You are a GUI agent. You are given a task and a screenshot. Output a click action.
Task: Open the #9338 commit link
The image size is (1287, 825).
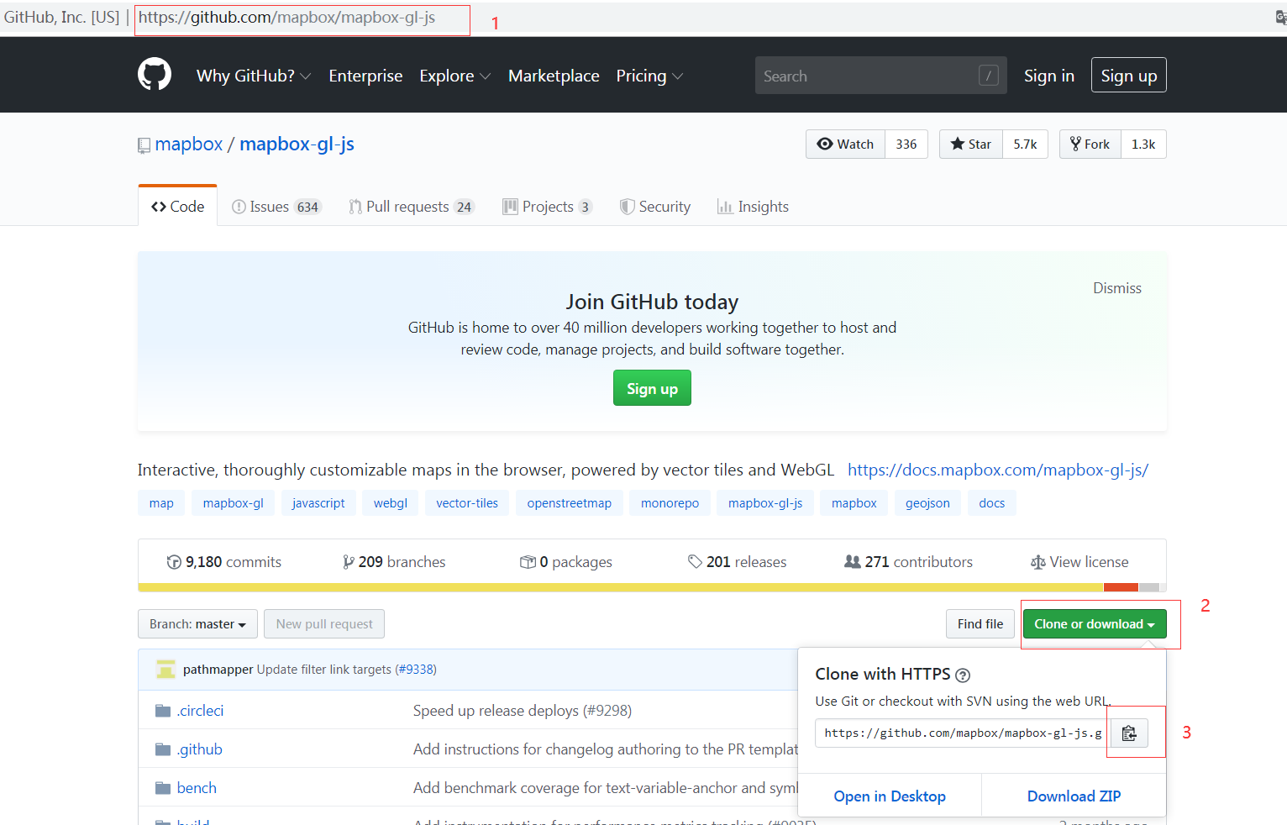[x=416, y=670]
